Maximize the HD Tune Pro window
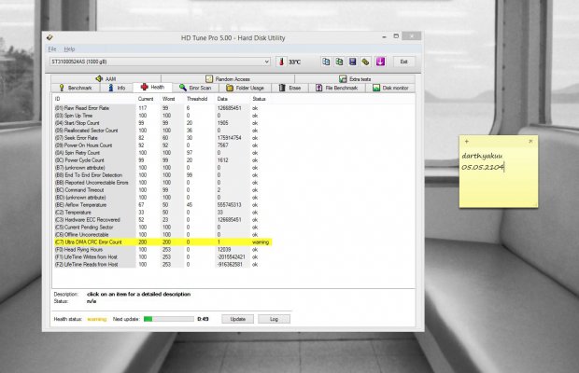Screen dimensions: 579x373 396,36
